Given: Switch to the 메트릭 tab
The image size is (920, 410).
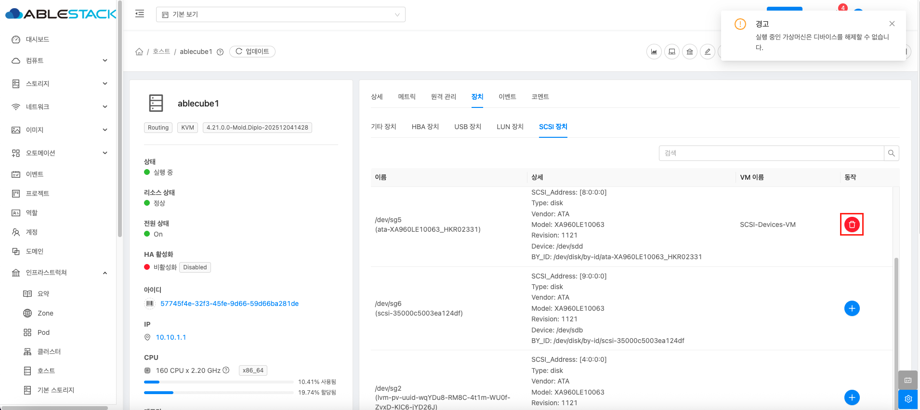Looking at the screenshot, I should pyautogui.click(x=407, y=97).
